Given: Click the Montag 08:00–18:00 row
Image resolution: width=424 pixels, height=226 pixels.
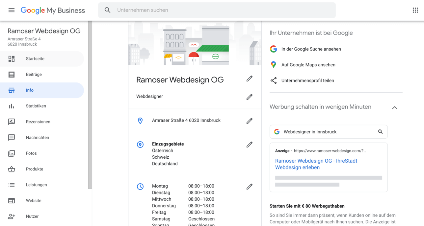Looking at the screenshot, I should [x=183, y=186].
